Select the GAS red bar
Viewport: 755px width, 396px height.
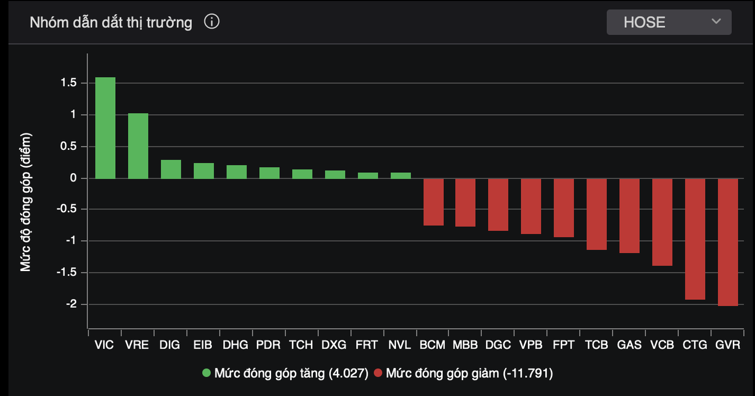coord(630,216)
